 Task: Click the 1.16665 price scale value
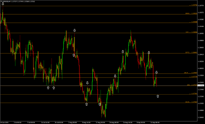pos(201,117)
